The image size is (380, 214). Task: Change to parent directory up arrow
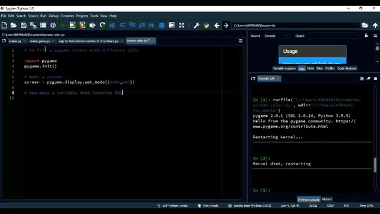point(375,25)
